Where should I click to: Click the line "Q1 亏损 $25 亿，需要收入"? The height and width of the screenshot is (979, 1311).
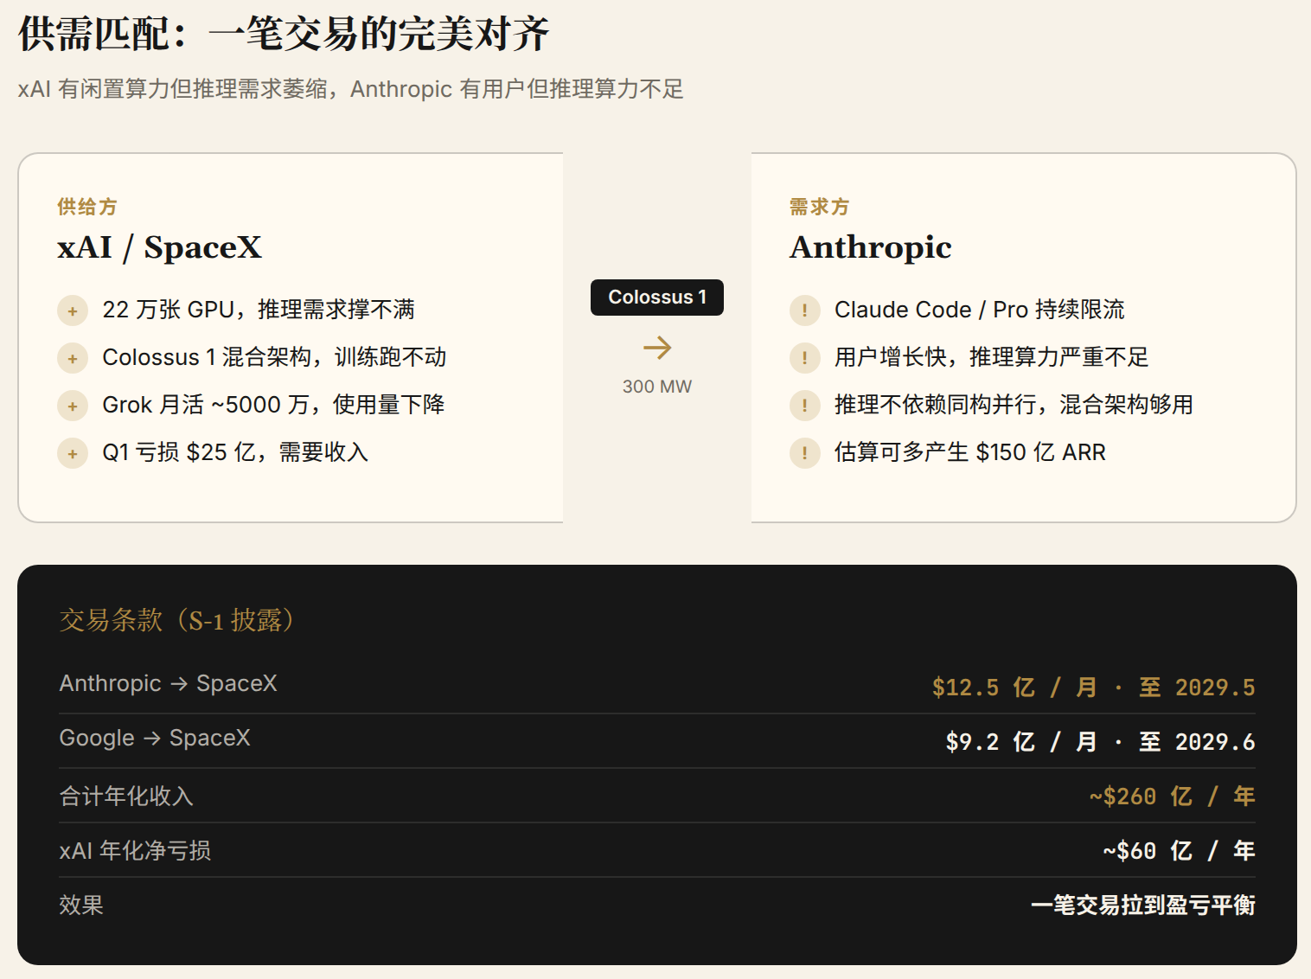click(235, 452)
